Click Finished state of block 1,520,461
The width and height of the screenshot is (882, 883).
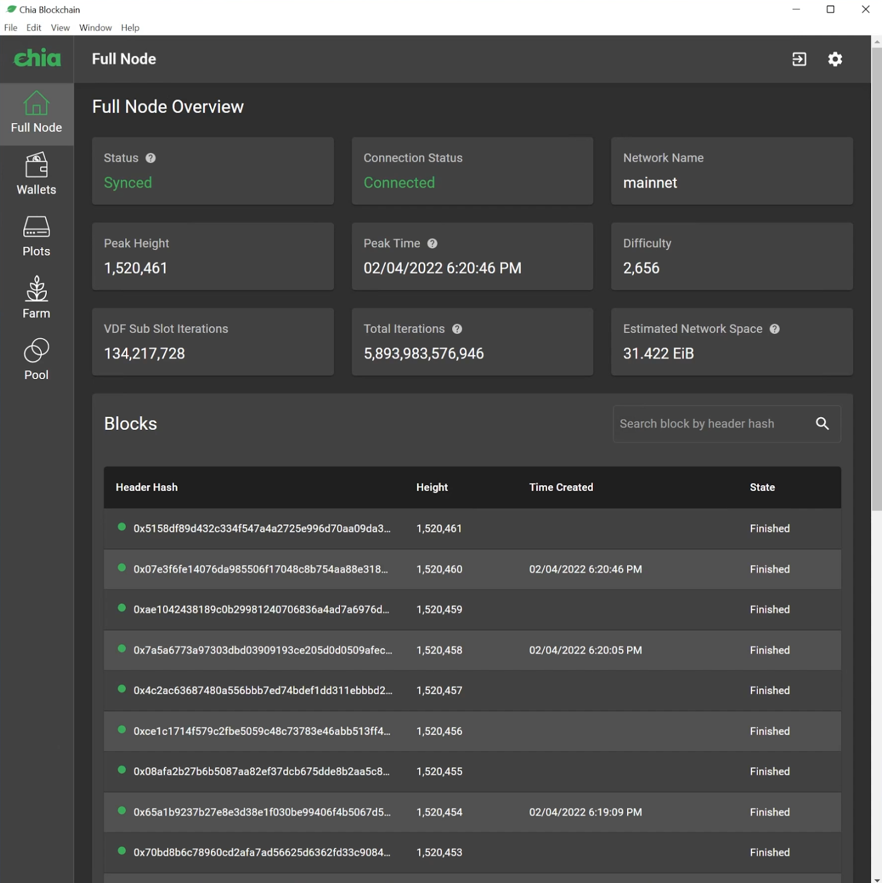pos(769,529)
